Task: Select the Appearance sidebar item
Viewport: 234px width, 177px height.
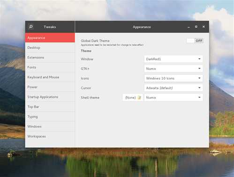Action: [x=50, y=38]
